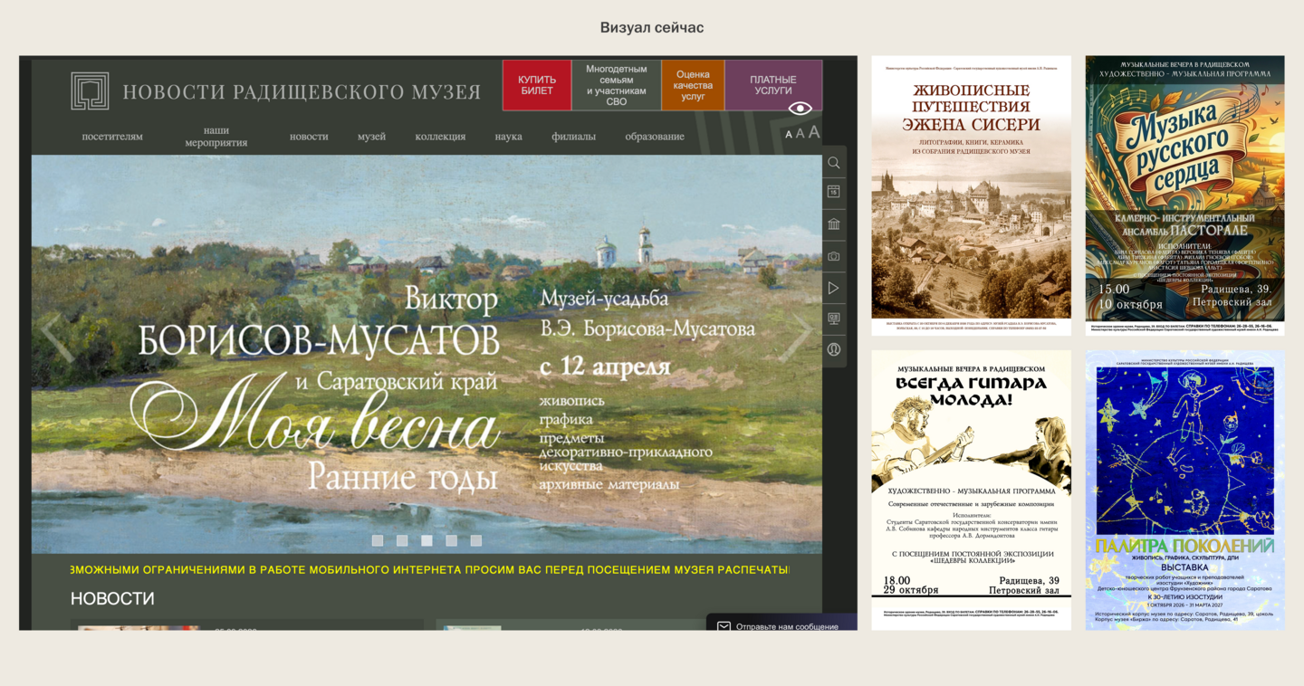The width and height of the screenshot is (1304, 686).
Task: Click the «НОВОСТИ» section heading
Action: coord(112,598)
